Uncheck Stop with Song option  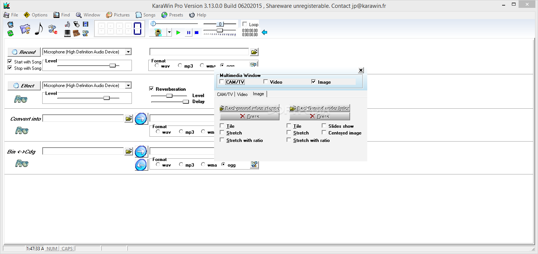[10, 68]
